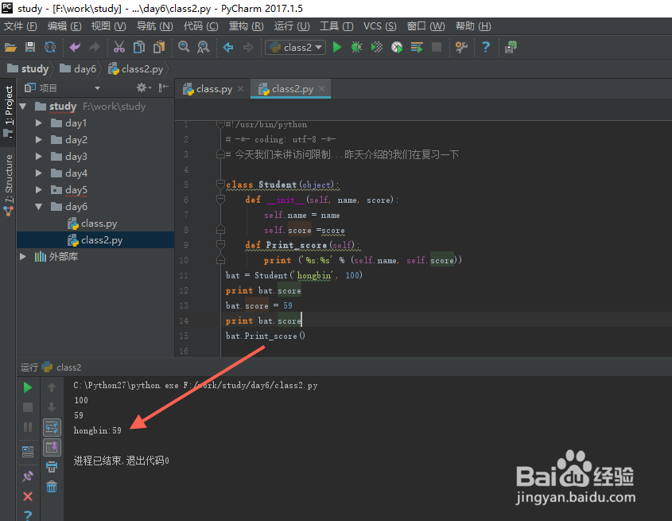Open the 帮助 (H) menu
This screenshot has height=521, width=672.
(x=473, y=26)
